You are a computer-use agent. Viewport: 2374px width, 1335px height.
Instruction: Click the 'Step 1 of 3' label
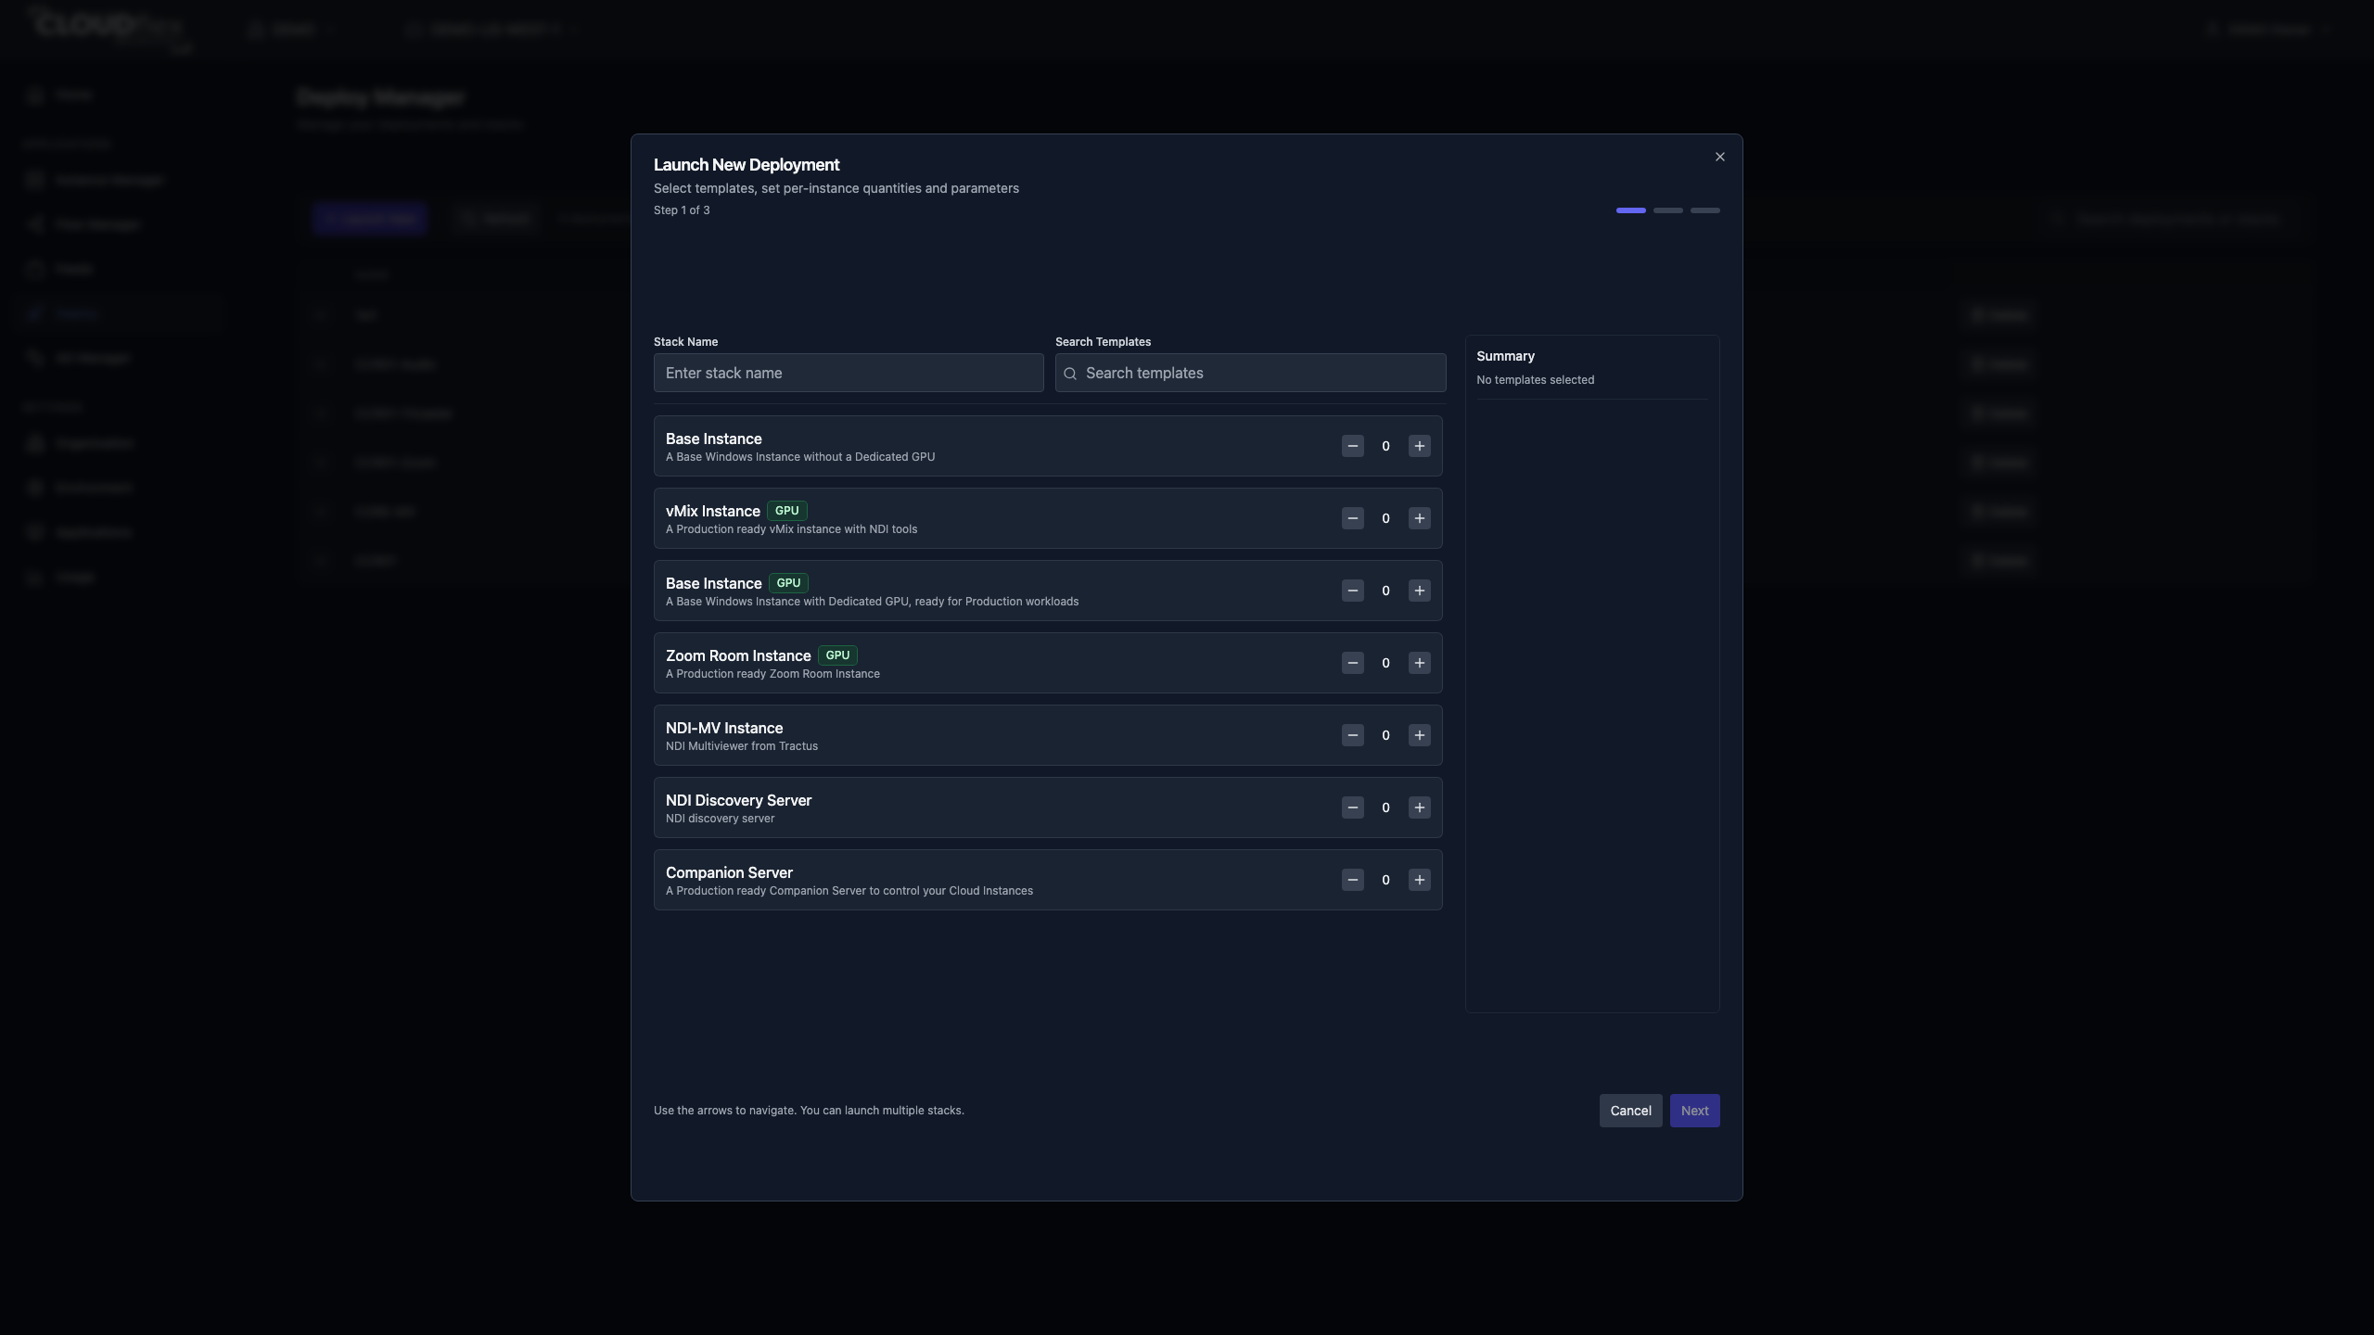[x=682, y=210]
